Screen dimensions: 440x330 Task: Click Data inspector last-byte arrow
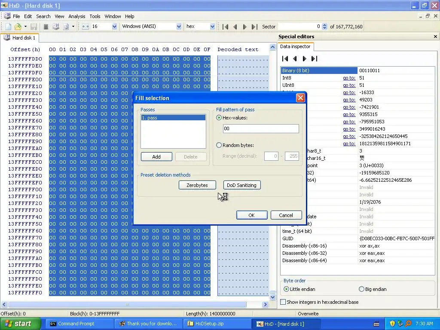point(314,58)
